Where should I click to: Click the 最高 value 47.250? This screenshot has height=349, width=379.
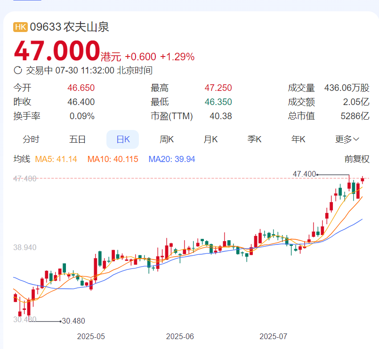218,88
